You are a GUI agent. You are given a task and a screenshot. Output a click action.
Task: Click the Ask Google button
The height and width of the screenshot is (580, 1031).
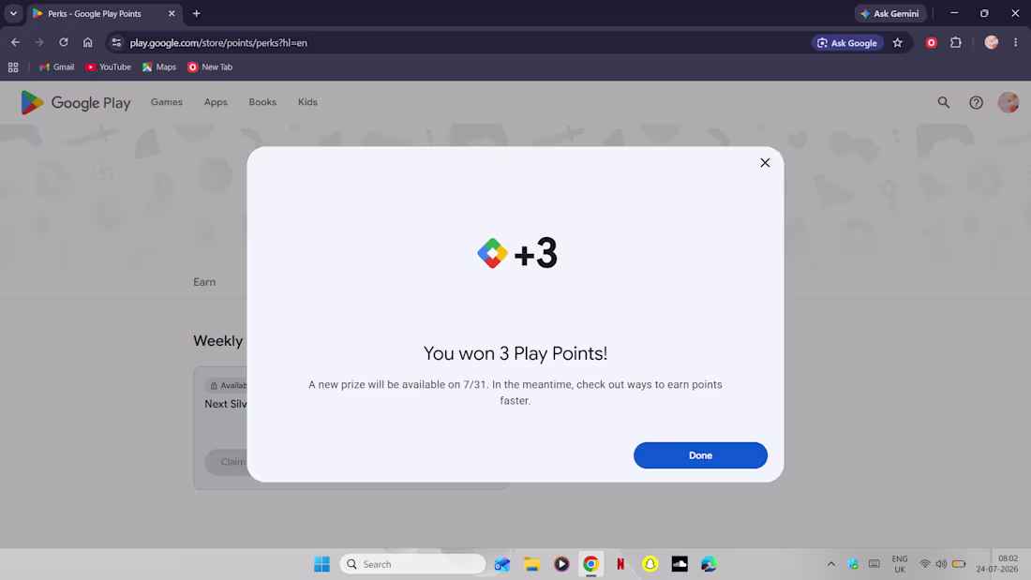[847, 43]
